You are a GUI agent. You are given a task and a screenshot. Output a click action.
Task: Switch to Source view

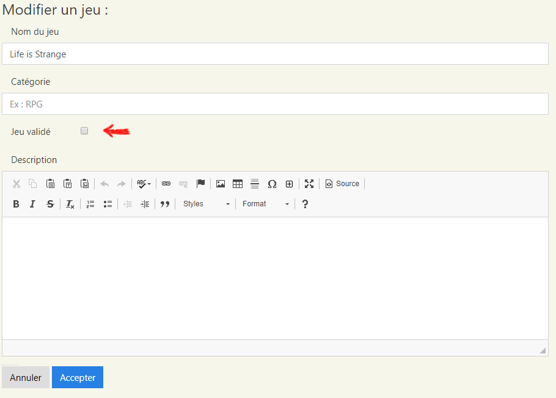click(x=342, y=184)
